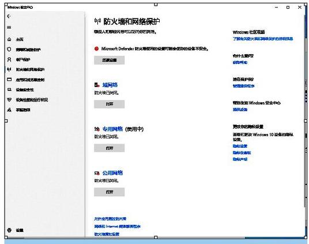This screenshot has width=309, height=244.
Task: Open 设备安全性 device security section
Action: tap(25, 90)
